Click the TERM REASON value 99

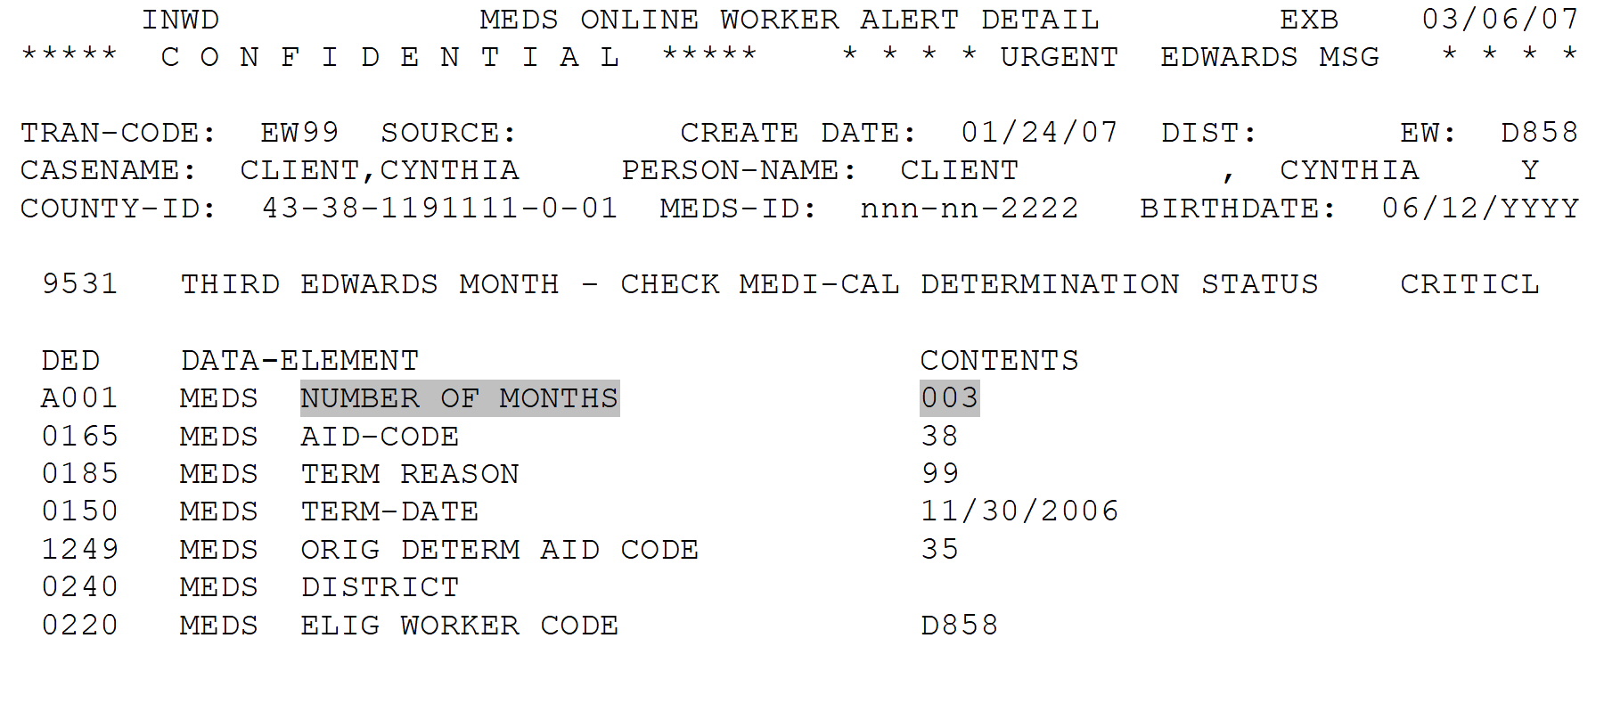(940, 474)
